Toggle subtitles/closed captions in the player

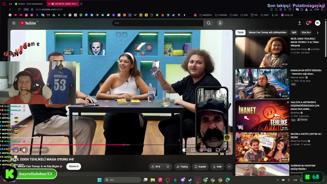pos(193,150)
